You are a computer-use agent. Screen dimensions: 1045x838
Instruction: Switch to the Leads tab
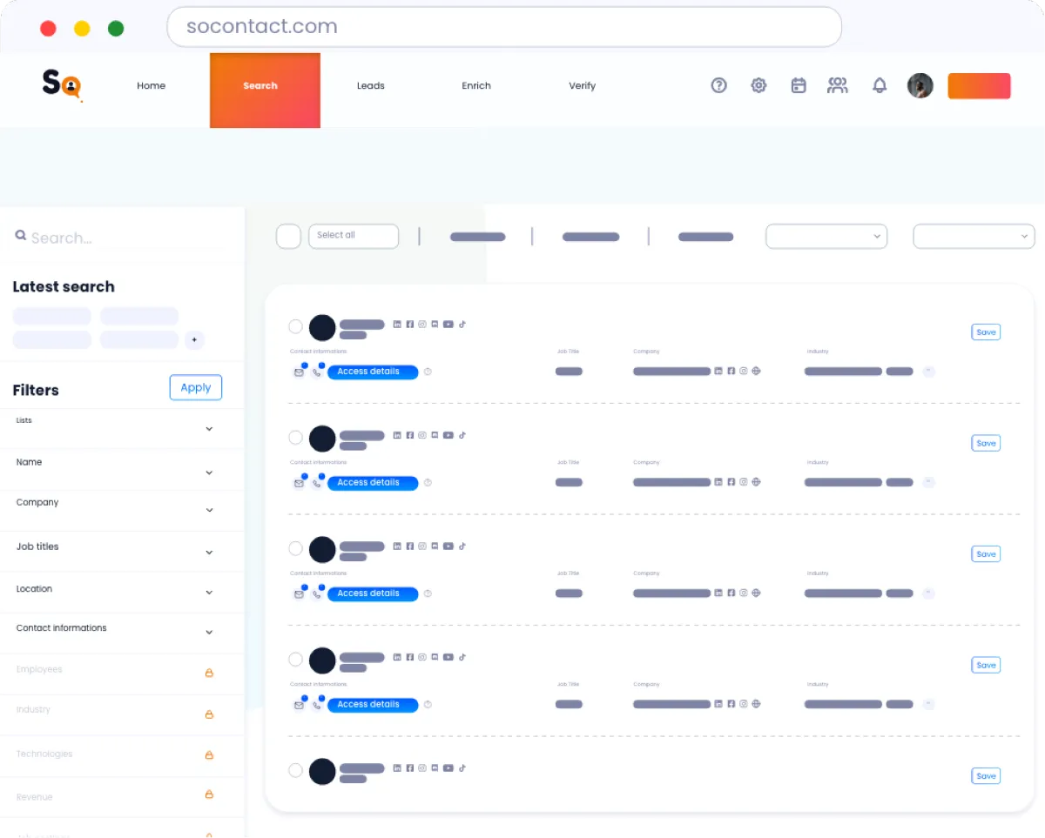click(370, 86)
